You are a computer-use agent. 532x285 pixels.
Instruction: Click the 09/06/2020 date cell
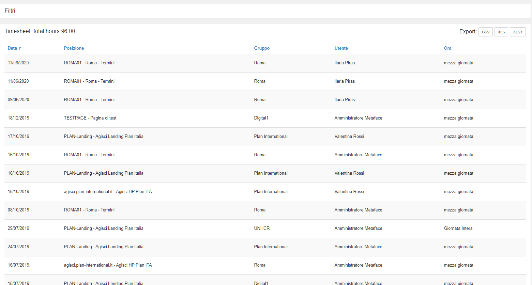click(18, 100)
